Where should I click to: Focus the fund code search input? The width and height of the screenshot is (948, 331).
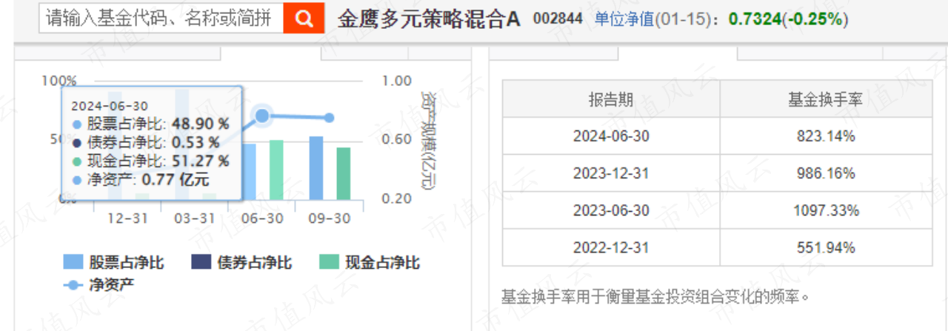point(161,19)
